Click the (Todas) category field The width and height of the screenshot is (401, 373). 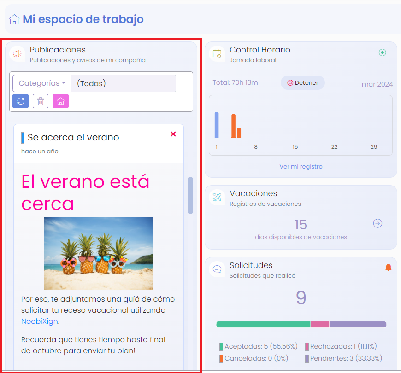pyautogui.click(x=124, y=83)
